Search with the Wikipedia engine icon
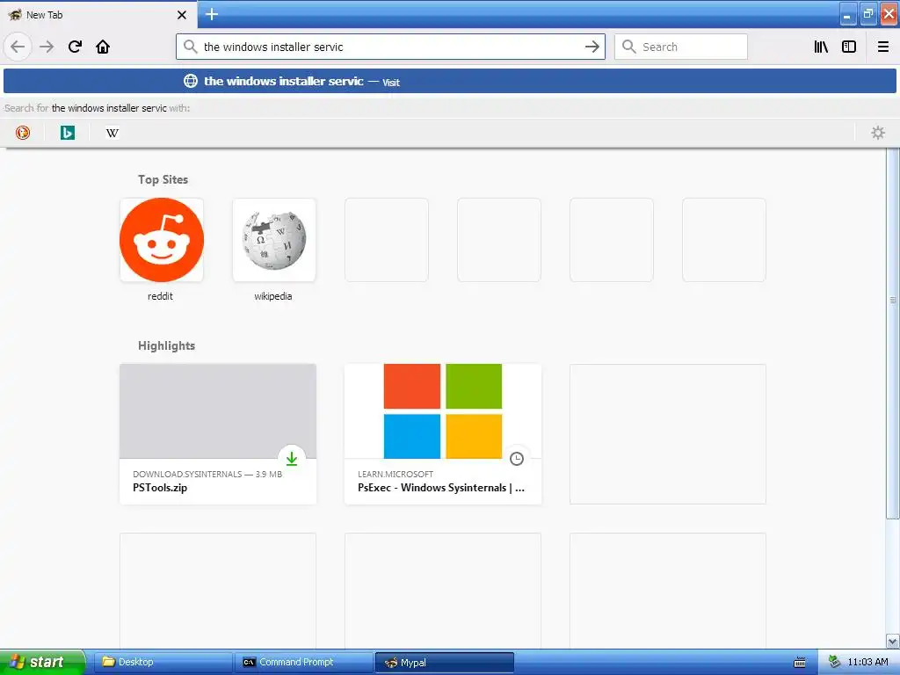The height and width of the screenshot is (675, 900). [112, 133]
